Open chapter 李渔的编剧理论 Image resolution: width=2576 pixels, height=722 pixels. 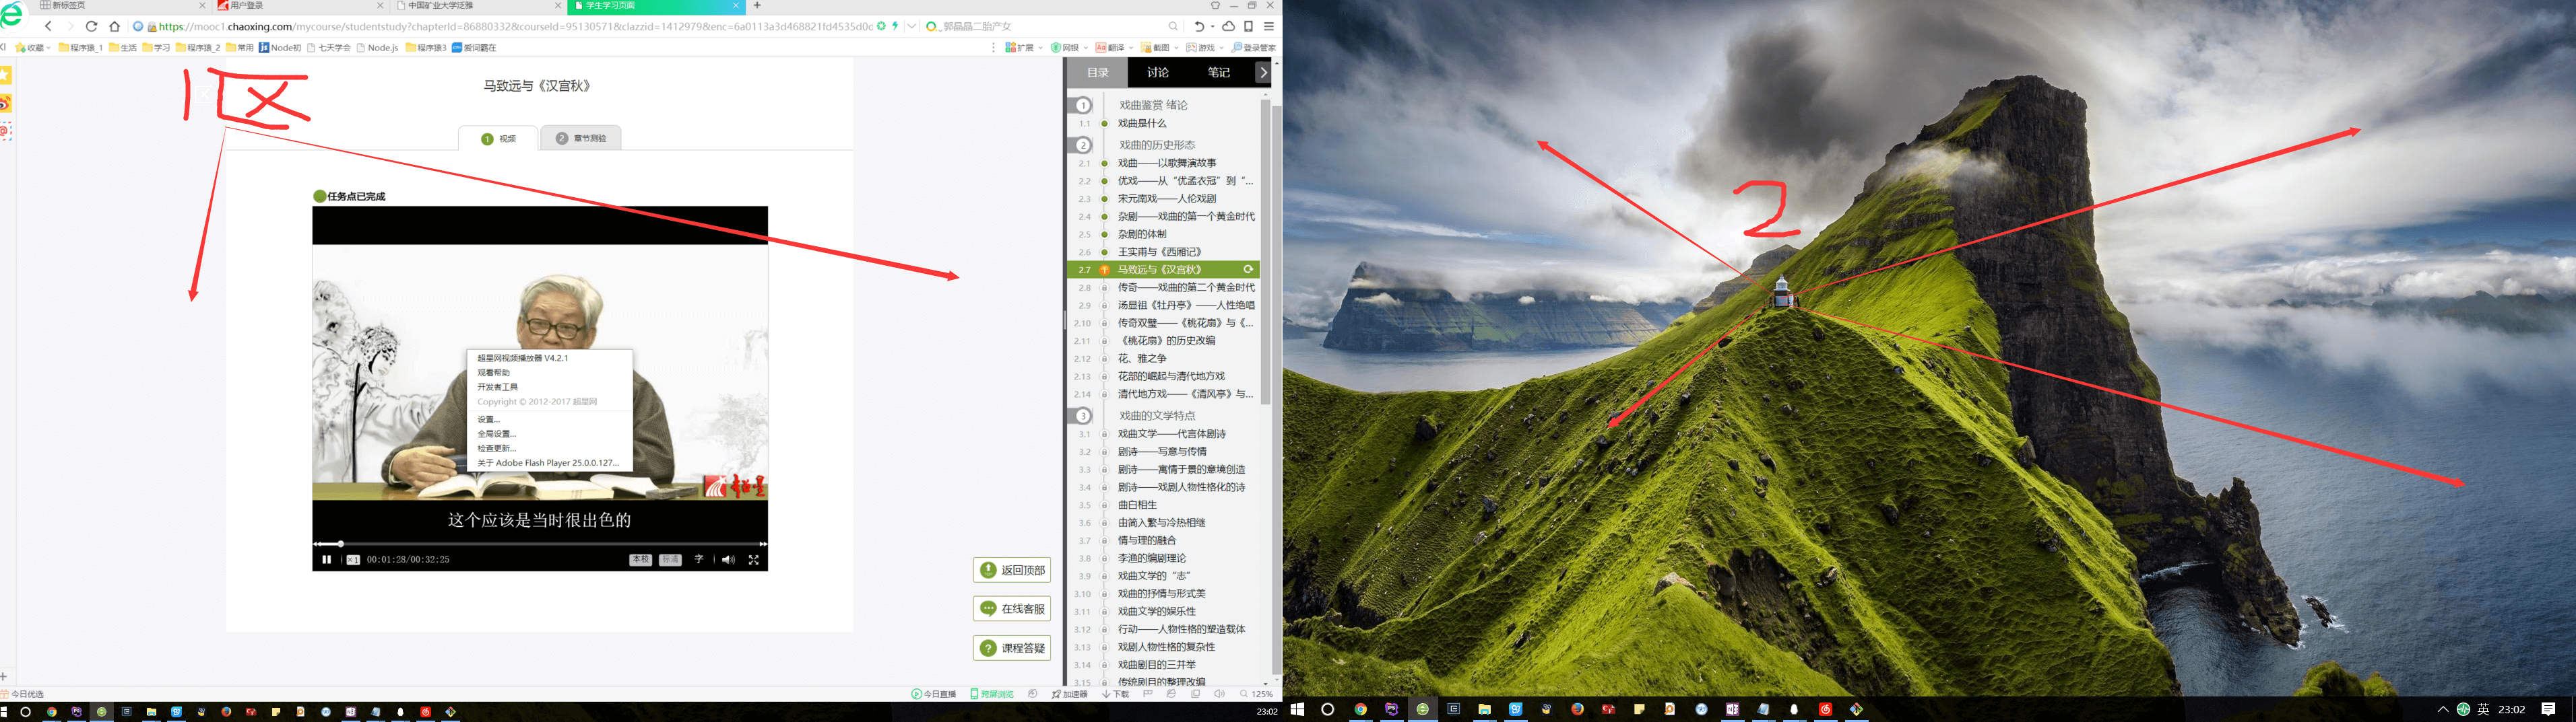pos(1151,558)
